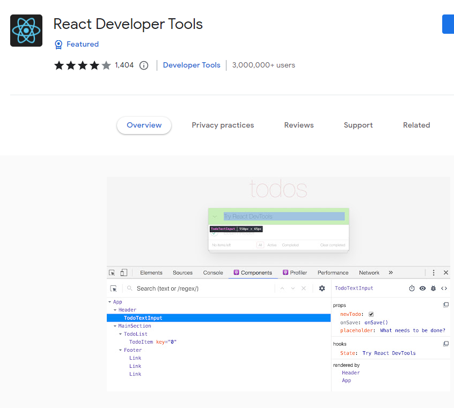Close the DevTools panel with X icon
The width and height of the screenshot is (454, 408).
tap(446, 272)
